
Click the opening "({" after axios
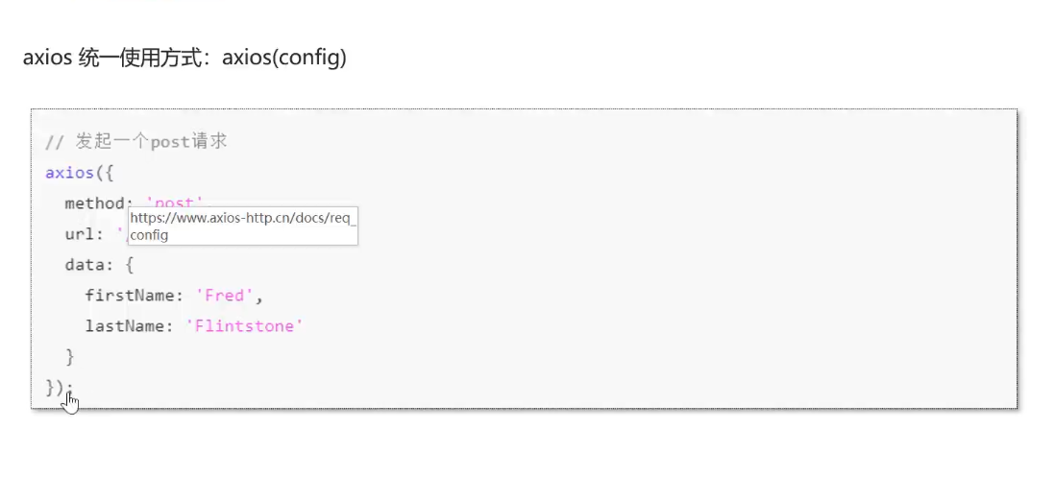click(x=105, y=173)
